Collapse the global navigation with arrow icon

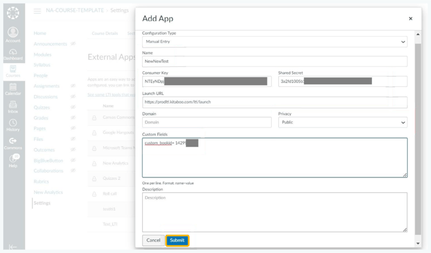pos(13,247)
